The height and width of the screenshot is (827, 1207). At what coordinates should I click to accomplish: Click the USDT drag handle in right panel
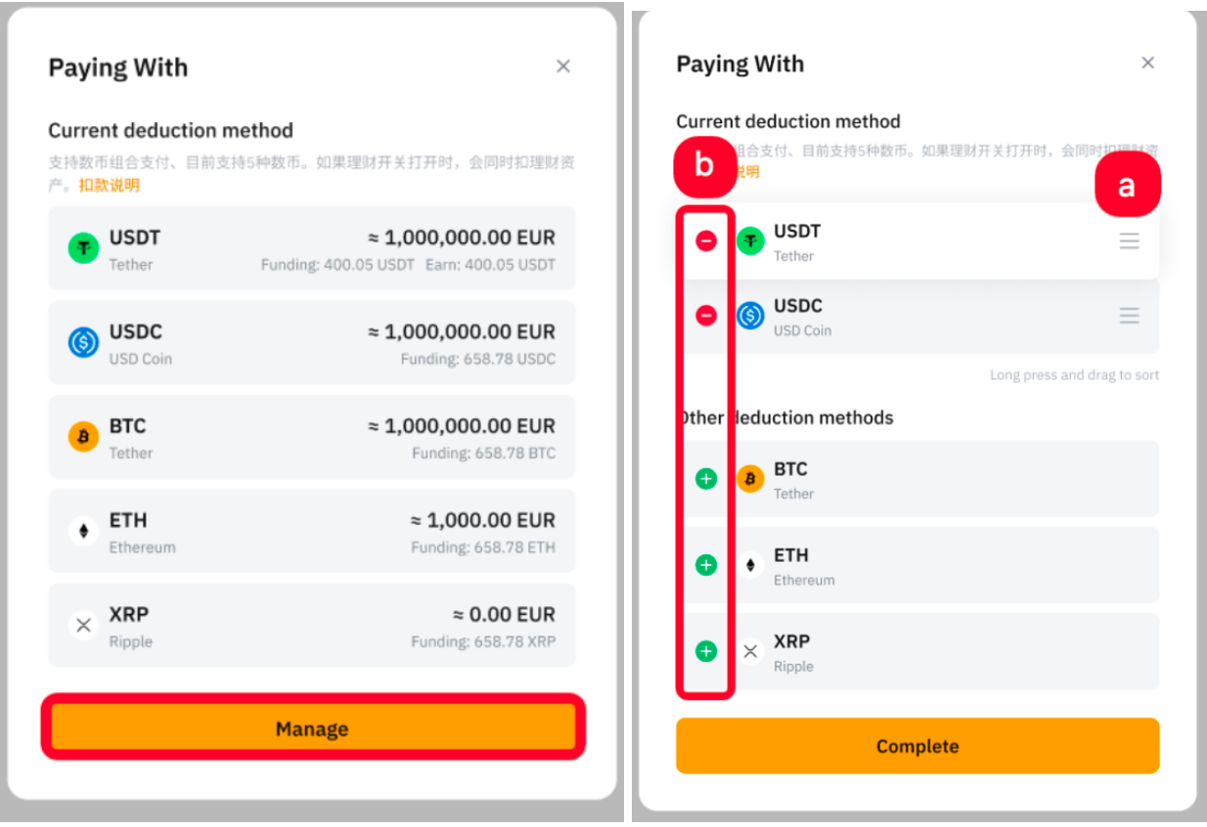[1129, 240]
